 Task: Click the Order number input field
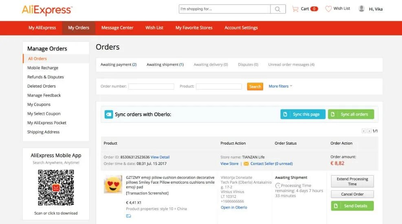[151, 86]
